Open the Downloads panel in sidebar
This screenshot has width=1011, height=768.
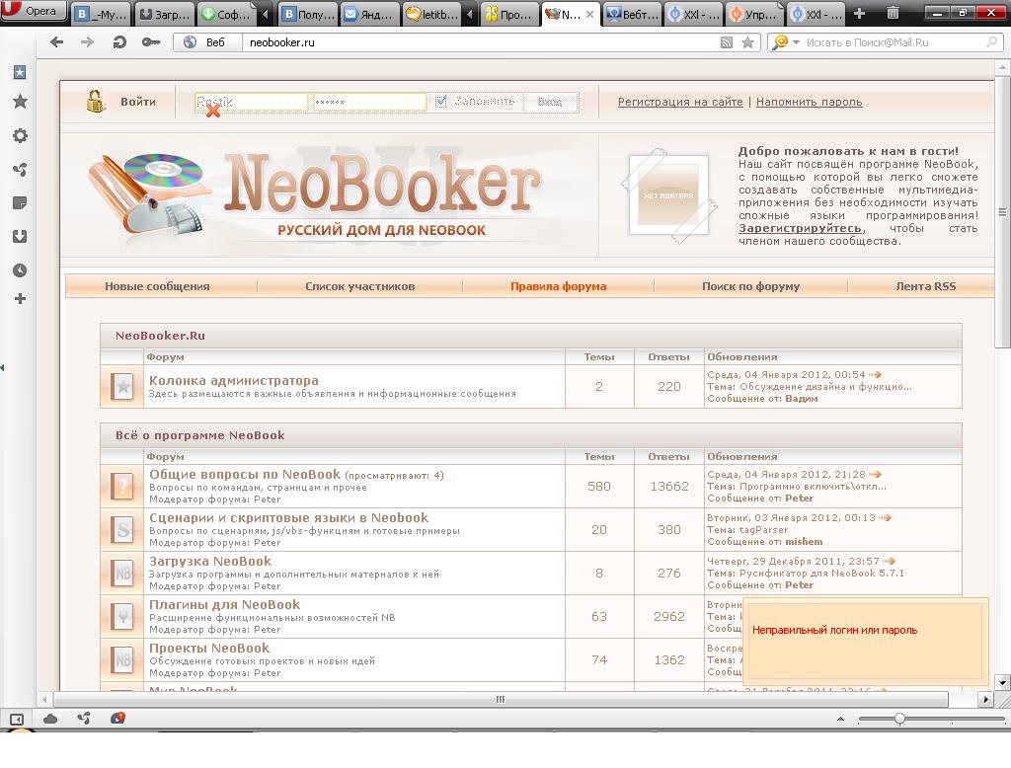(20, 237)
